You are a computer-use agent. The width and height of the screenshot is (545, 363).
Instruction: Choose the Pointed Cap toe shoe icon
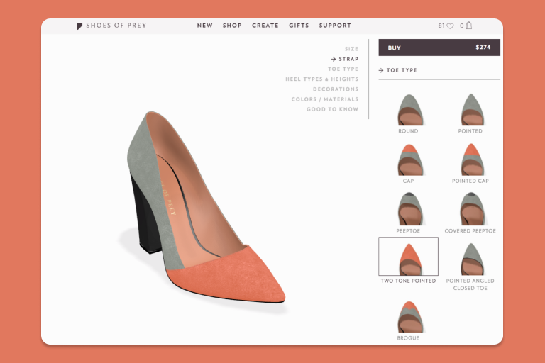tap(473, 160)
